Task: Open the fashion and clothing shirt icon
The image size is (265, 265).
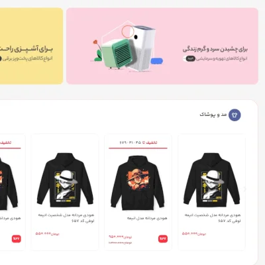Action: (x=235, y=115)
